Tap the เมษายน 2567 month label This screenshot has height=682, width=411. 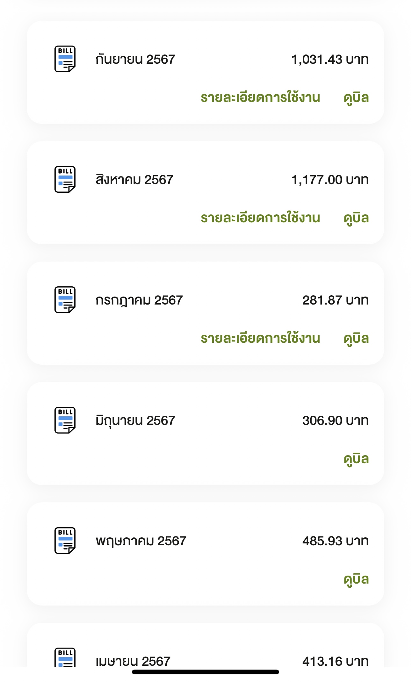(133, 661)
